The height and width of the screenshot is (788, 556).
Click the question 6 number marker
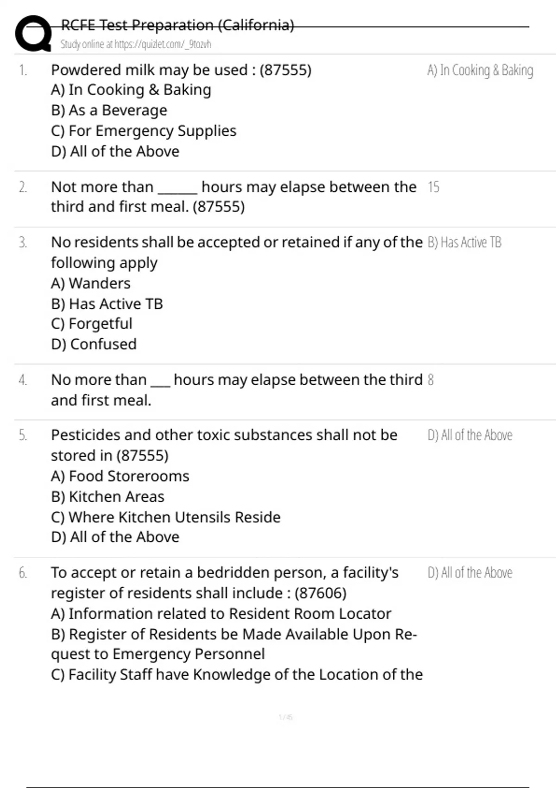click(23, 573)
